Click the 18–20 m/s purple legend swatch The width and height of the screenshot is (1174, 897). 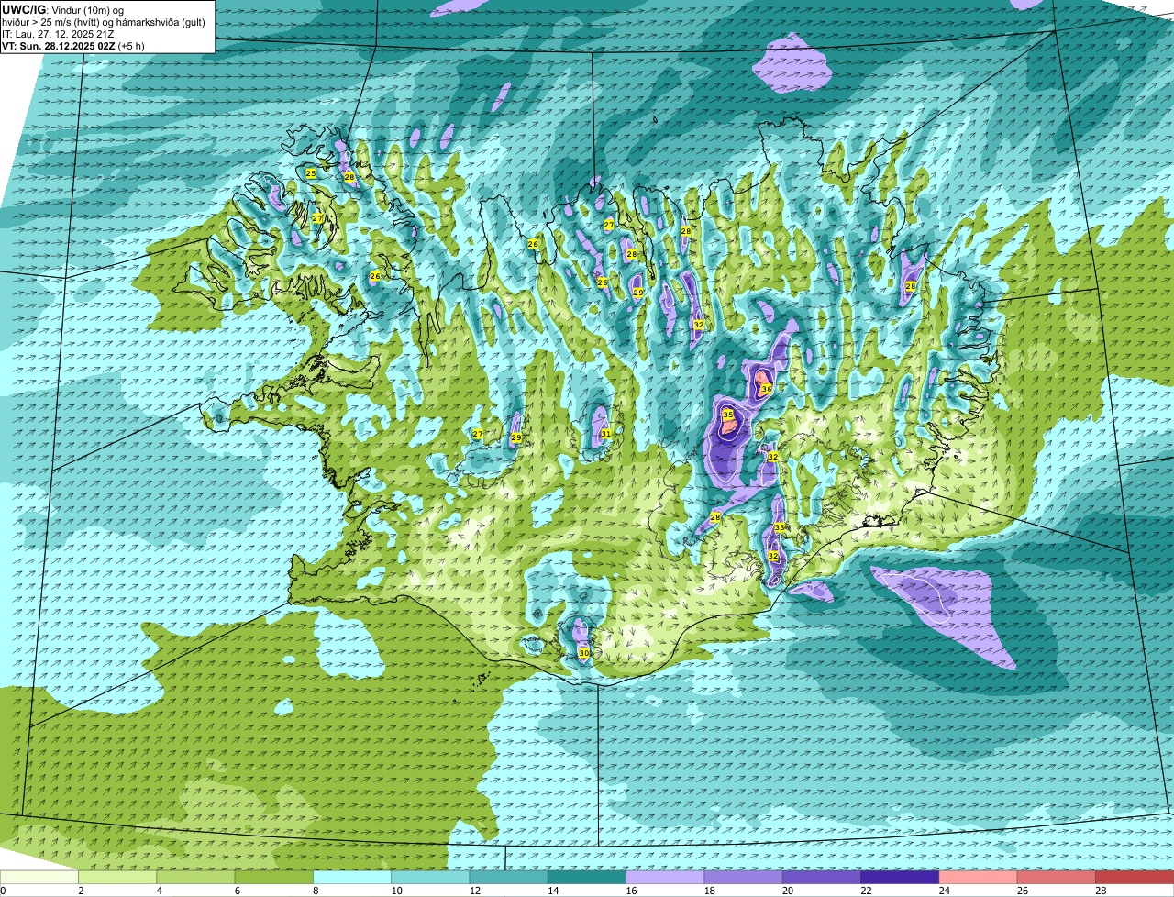pos(744,877)
